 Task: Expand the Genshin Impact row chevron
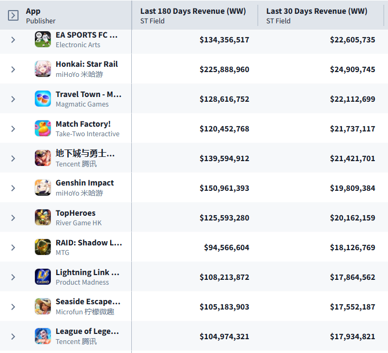pos(13,188)
